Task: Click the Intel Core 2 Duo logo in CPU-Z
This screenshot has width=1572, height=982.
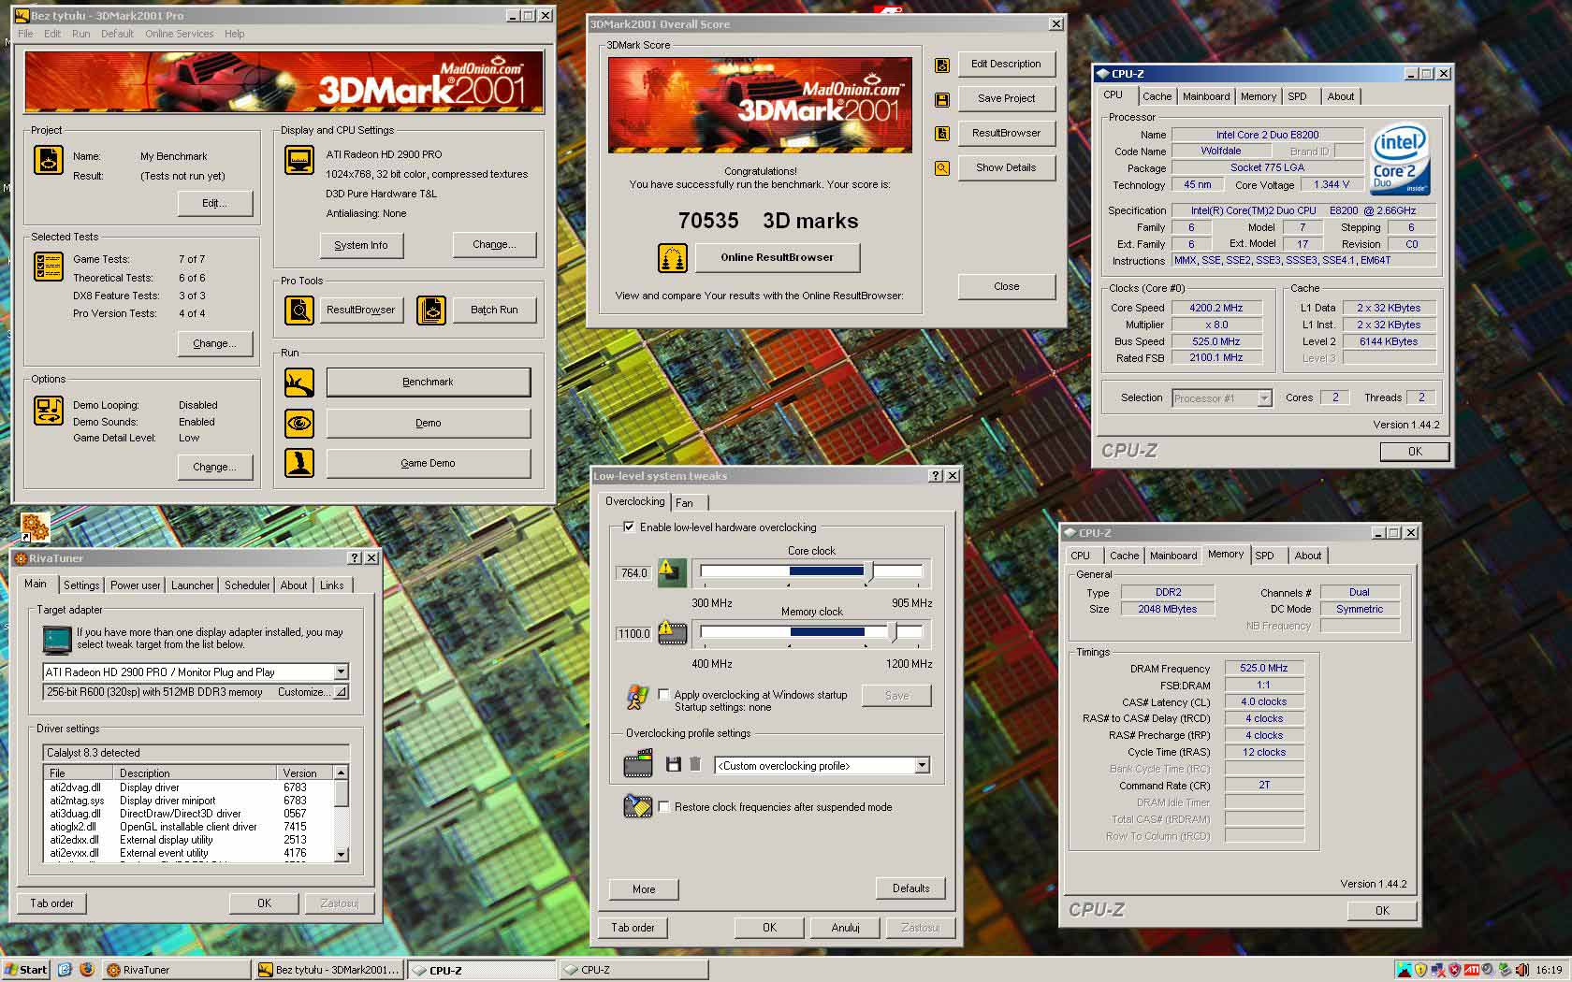Action: pyautogui.click(x=1400, y=159)
